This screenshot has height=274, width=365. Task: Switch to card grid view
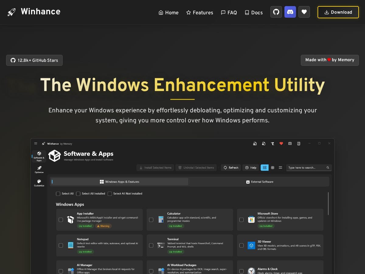pyautogui.click(x=265, y=167)
